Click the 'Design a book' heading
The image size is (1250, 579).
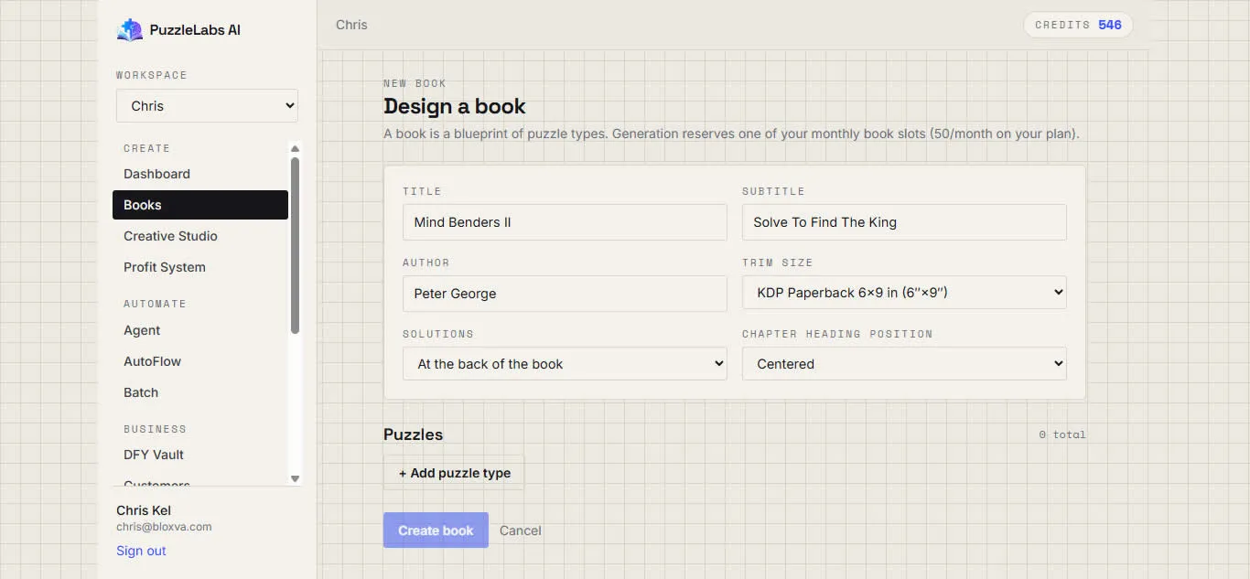pyautogui.click(x=455, y=106)
